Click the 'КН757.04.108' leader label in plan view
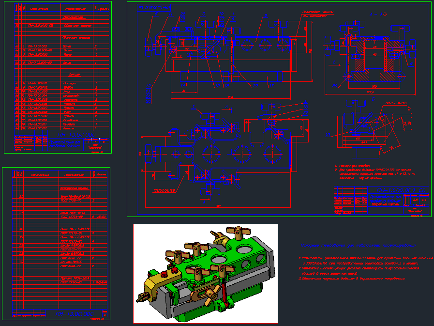 click(x=165, y=190)
